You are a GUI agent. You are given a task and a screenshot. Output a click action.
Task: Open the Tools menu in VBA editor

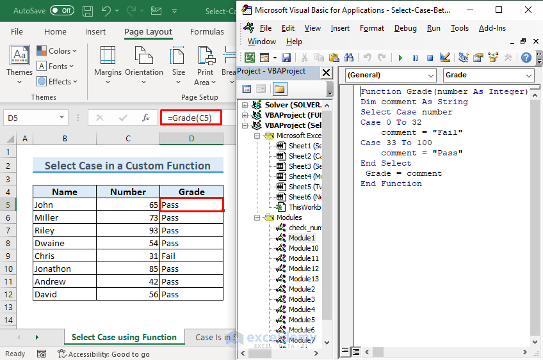(459, 28)
